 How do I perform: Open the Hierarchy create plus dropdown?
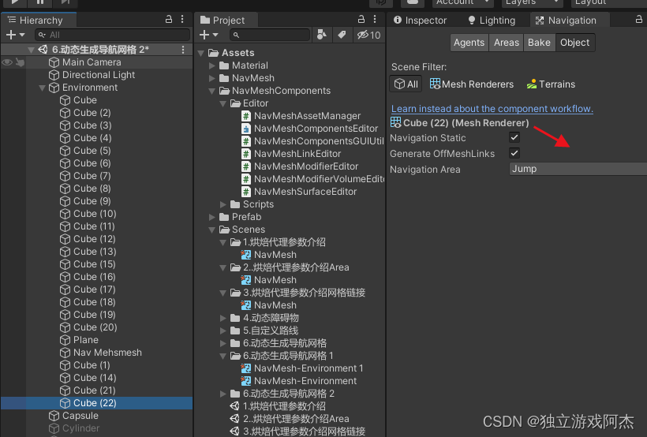coord(15,35)
